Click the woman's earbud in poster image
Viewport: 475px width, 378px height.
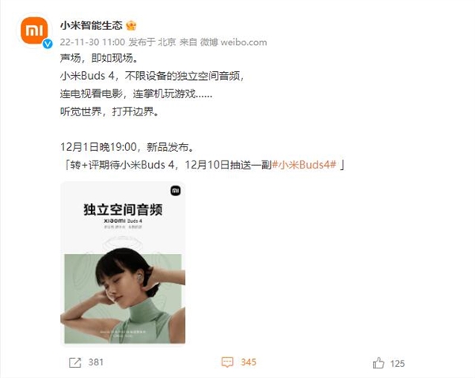pos(141,277)
